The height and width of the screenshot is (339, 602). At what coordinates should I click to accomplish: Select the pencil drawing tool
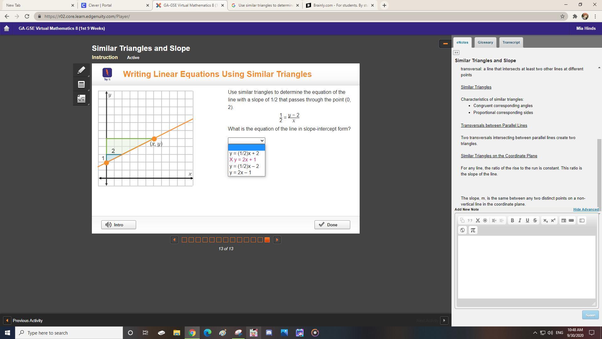[x=81, y=70]
